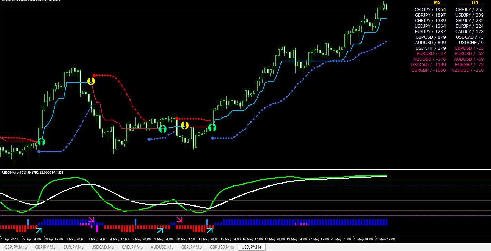
Task: Click the 'GBPJPY / 232' entry
Action: click(470, 21)
